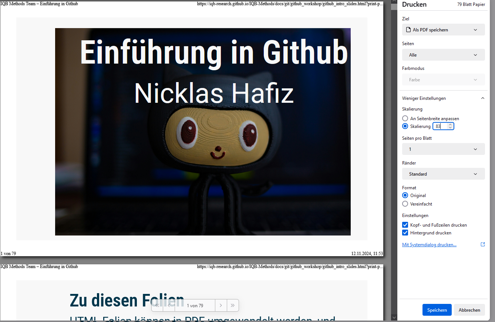The width and height of the screenshot is (495, 322).
Task: Click the Speichern button
Action: (x=437, y=310)
